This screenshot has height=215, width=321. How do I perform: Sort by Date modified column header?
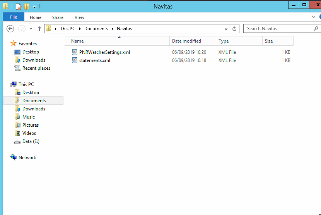[x=193, y=41]
